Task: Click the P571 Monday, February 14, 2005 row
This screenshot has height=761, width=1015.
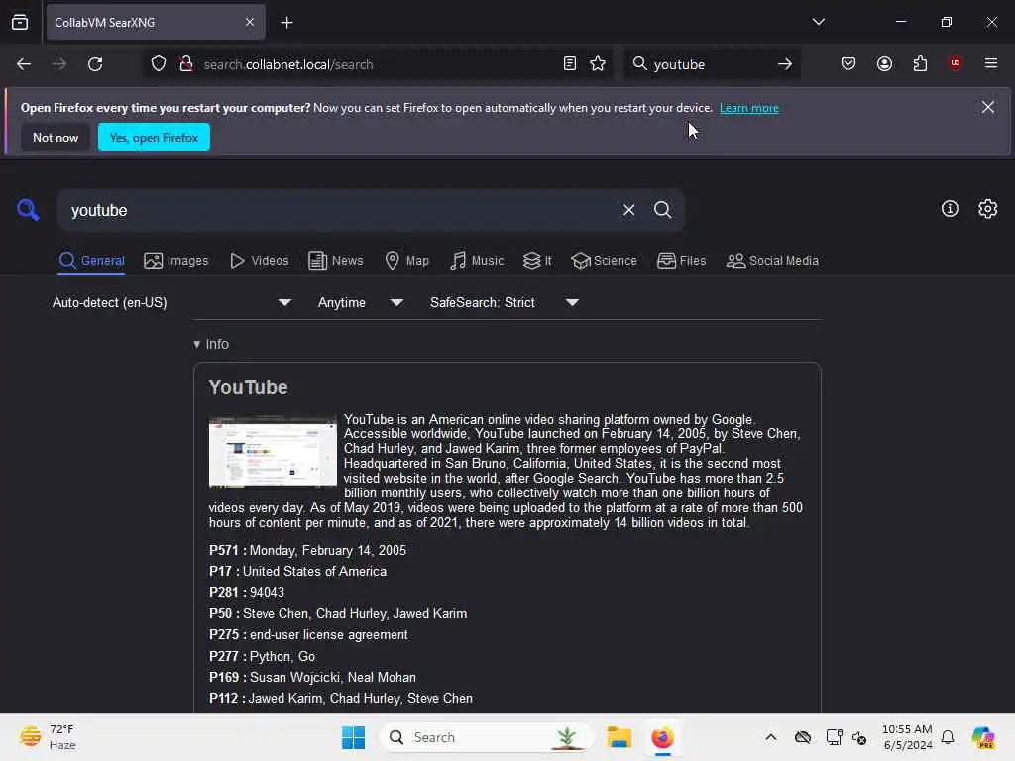Action: pyautogui.click(x=307, y=550)
